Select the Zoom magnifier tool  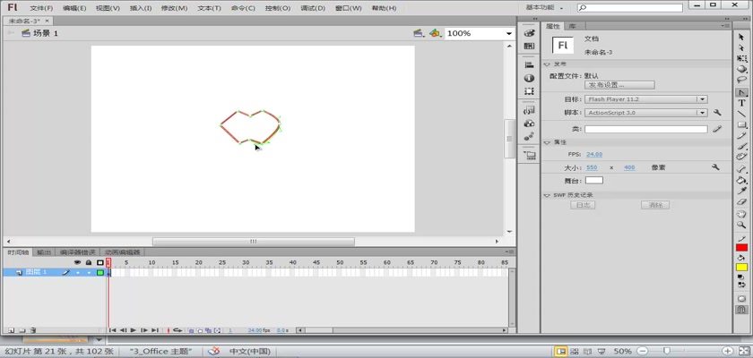click(741, 225)
